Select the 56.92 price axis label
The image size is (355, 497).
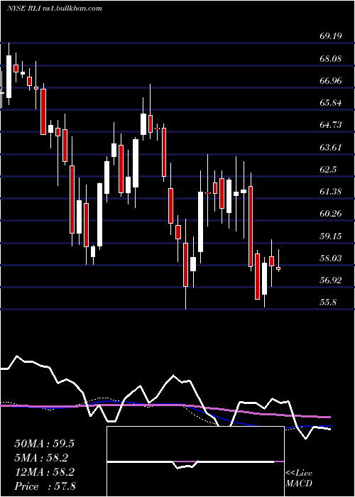pos(331,280)
